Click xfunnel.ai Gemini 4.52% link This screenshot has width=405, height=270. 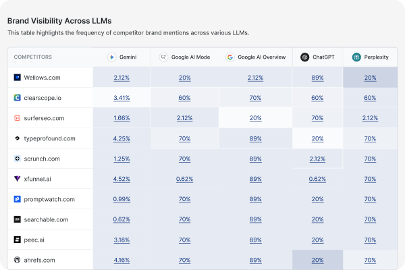pyautogui.click(x=122, y=179)
